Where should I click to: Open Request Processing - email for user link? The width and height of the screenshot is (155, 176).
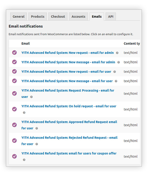(x=68, y=91)
